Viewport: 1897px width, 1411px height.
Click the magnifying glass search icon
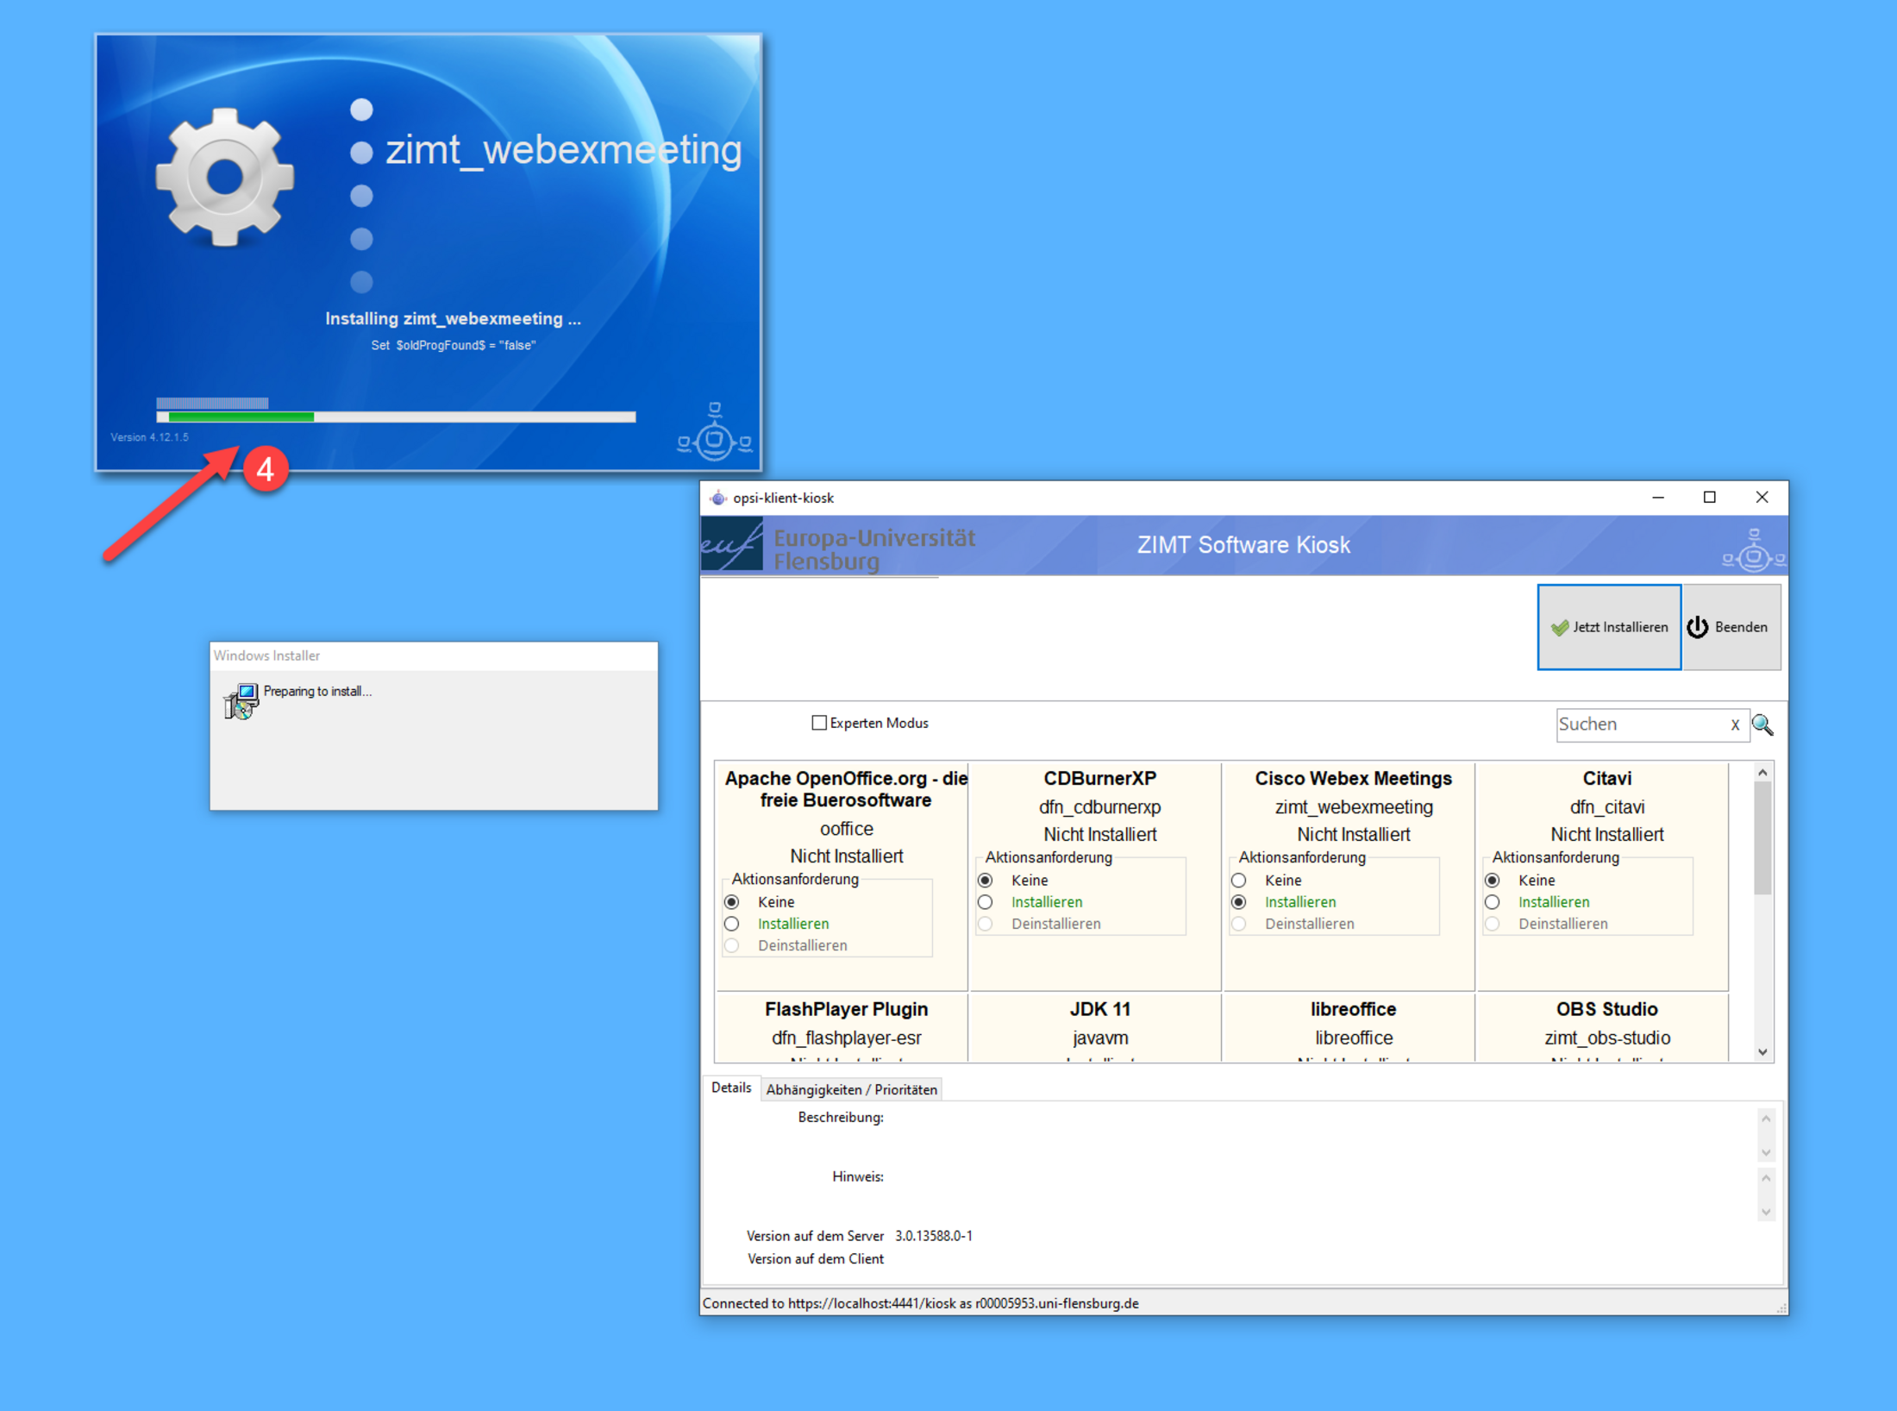tap(1762, 724)
